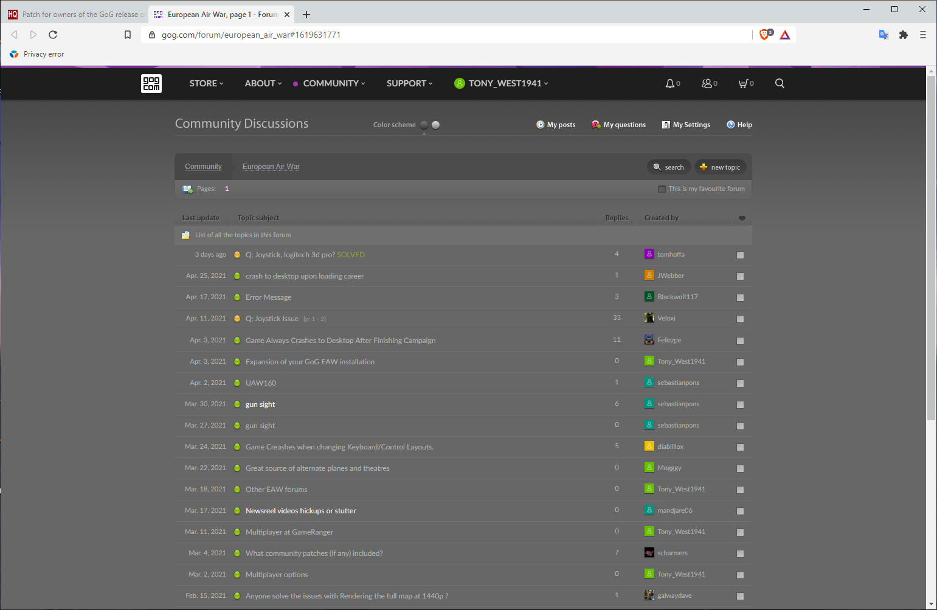Open My posts
The image size is (937, 610).
coord(556,125)
